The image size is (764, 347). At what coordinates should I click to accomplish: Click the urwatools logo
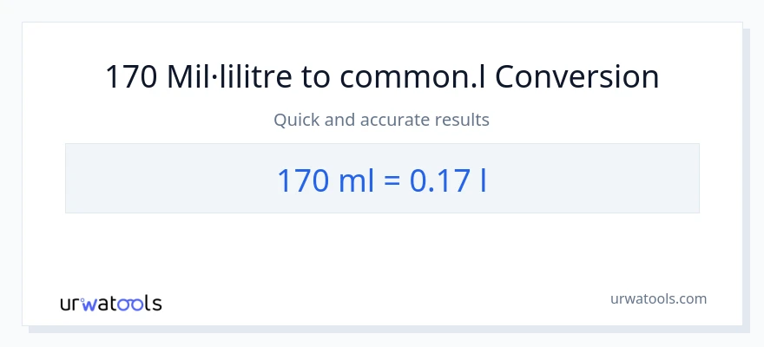110,303
